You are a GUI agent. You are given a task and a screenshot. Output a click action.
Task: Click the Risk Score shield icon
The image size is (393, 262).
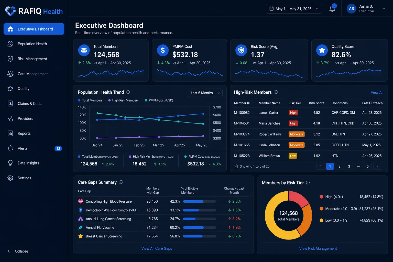pyautogui.click(x=241, y=50)
